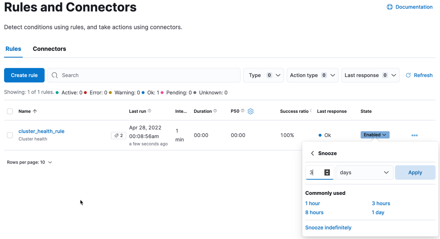Click the P50 column settings gear icon
Viewport: 440px width, 239px height.
click(251, 111)
